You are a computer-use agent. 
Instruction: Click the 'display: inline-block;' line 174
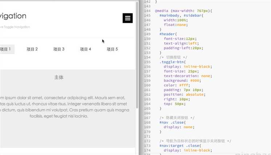click(x=188, y=150)
